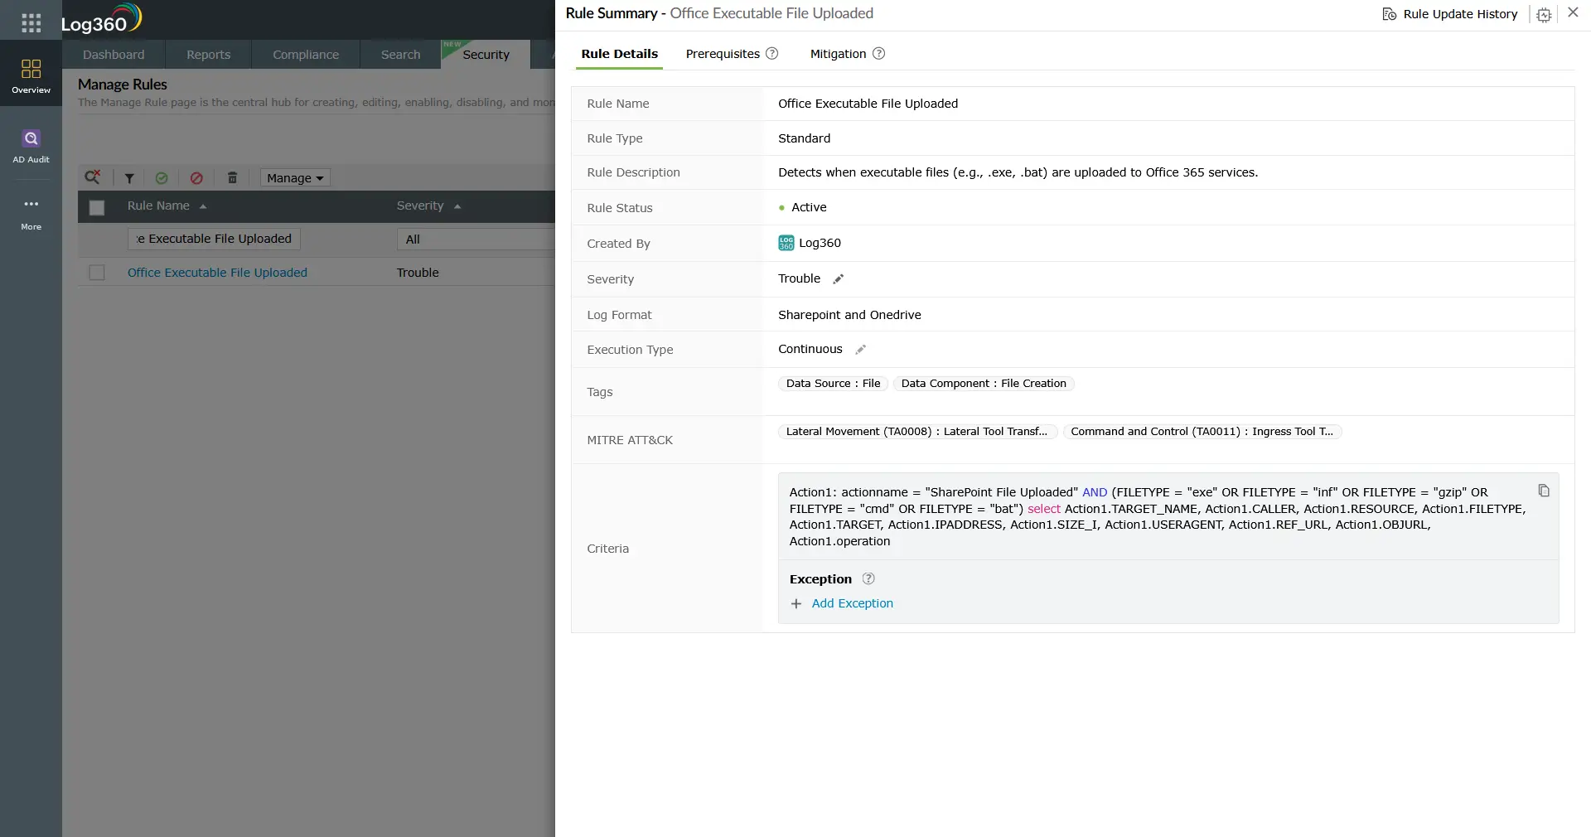Clear the rule search filter icon
The image size is (1591, 837).
coord(93,177)
